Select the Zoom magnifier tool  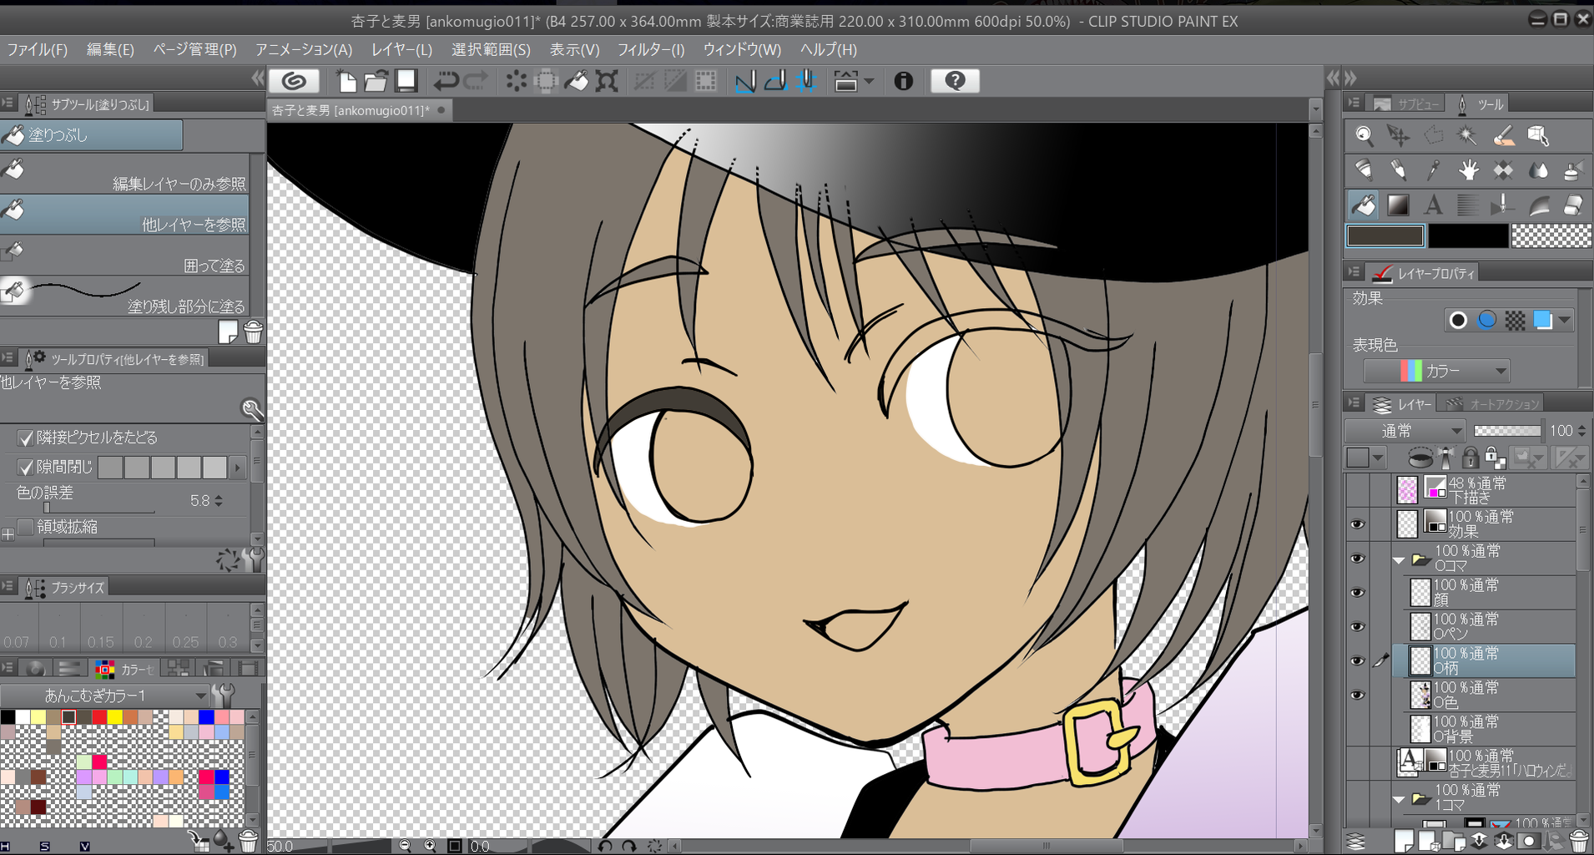coord(1364,135)
